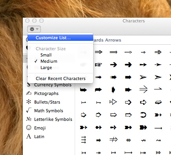Pick the pointing hand index character
This screenshot has height=155, width=171.
tap(98, 65)
